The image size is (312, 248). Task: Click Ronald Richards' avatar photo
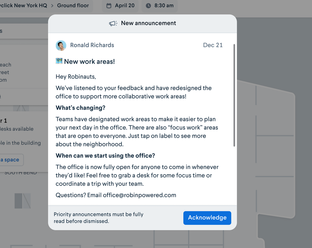coord(61,46)
